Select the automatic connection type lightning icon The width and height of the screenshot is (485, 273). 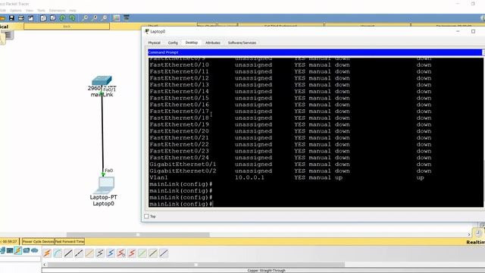[47, 253]
